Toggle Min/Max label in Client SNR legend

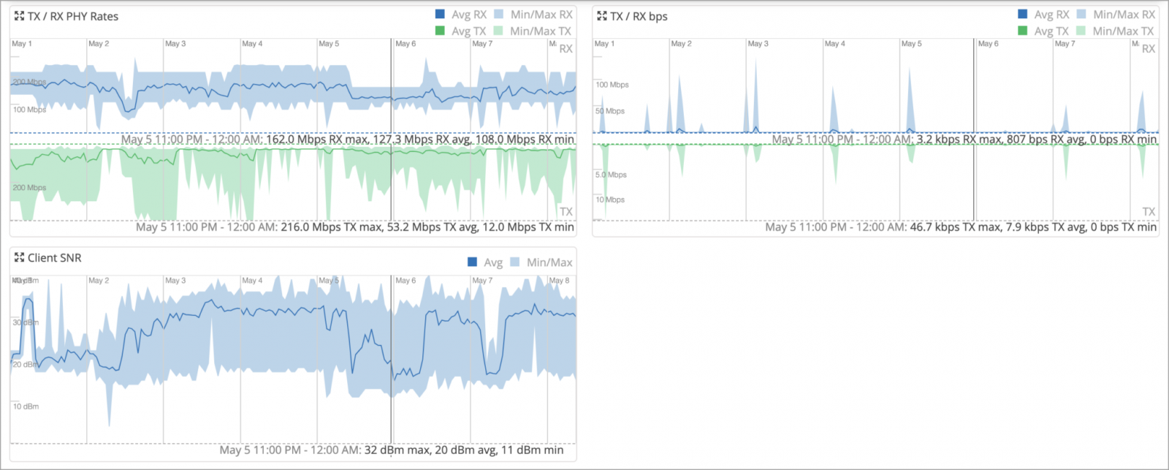[549, 262]
